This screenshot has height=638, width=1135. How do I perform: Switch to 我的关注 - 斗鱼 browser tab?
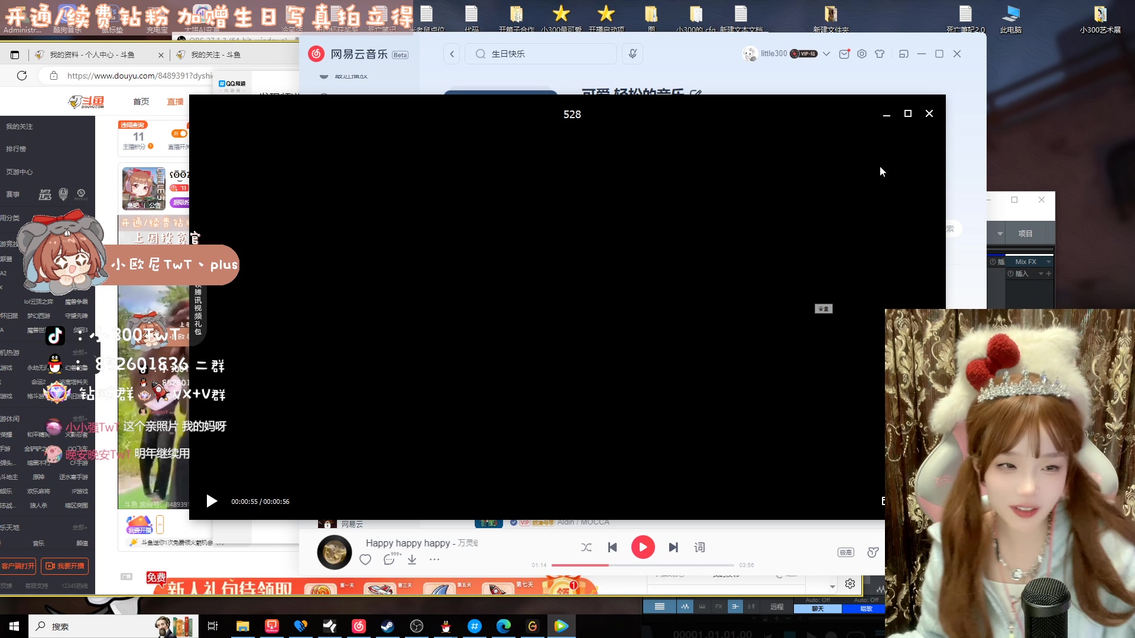coord(215,55)
